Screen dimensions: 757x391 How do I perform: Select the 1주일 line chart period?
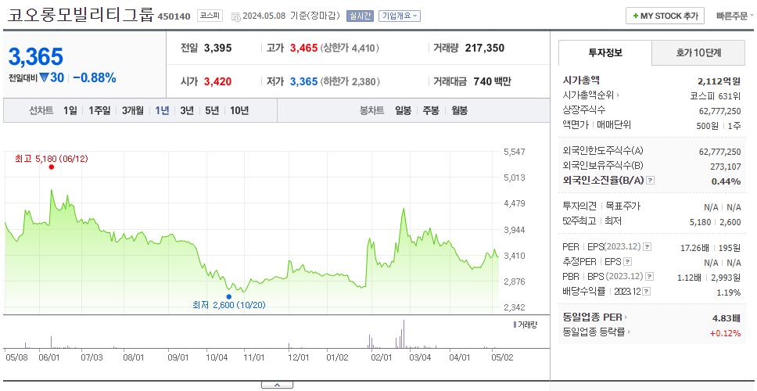tap(99, 110)
